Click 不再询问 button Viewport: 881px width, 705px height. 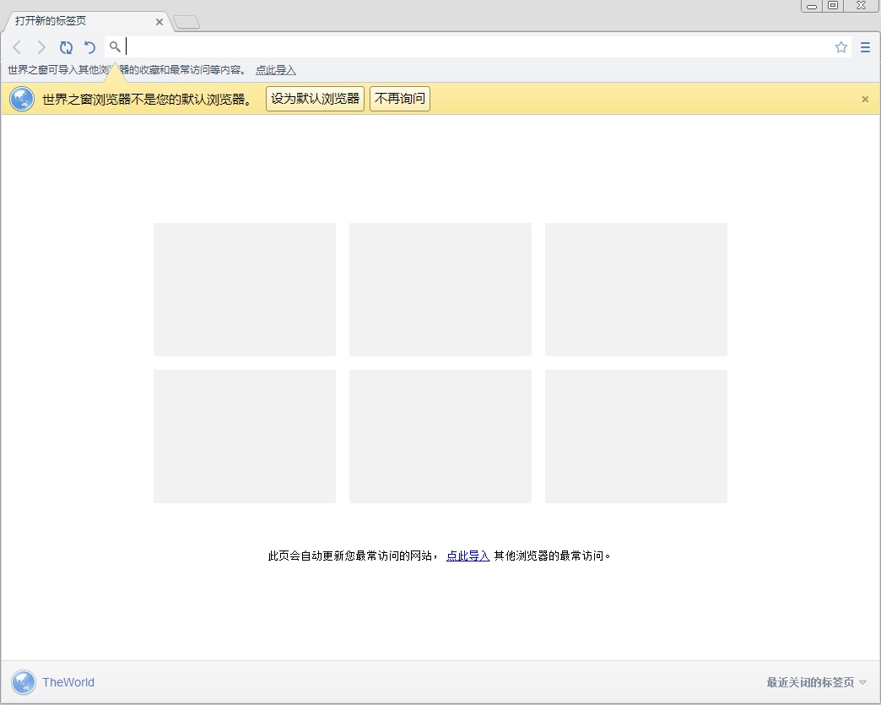point(400,99)
